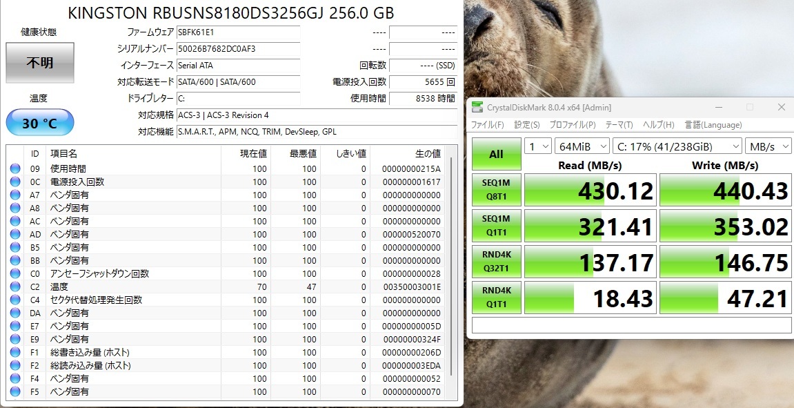Click the CrystalDiskMark app icon in title bar
Viewport: 794px width, 408px height.
477,107
